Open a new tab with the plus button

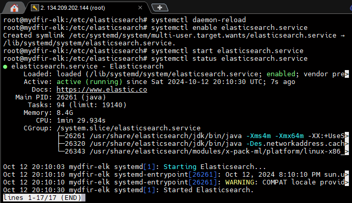click(160, 8)
